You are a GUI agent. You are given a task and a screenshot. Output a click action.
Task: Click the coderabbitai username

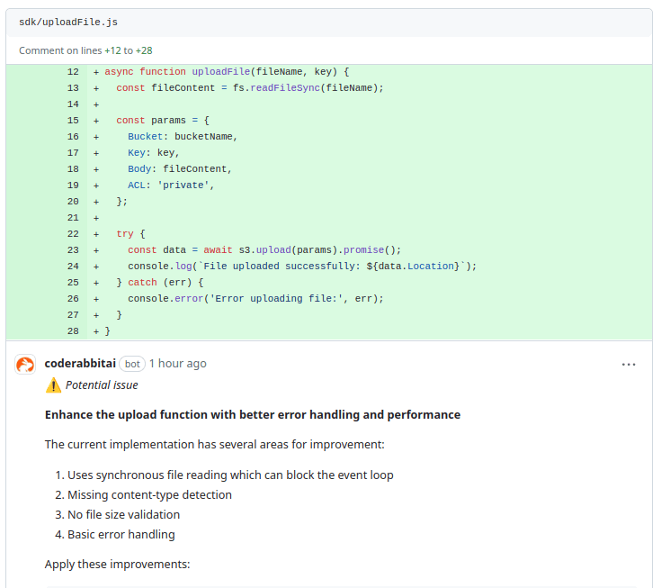(79, 364)
